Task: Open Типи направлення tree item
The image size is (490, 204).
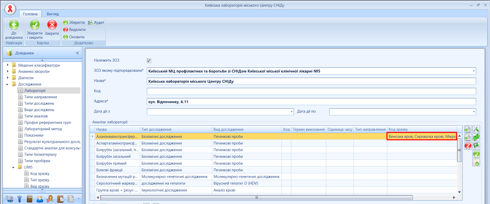Action: 41,97
